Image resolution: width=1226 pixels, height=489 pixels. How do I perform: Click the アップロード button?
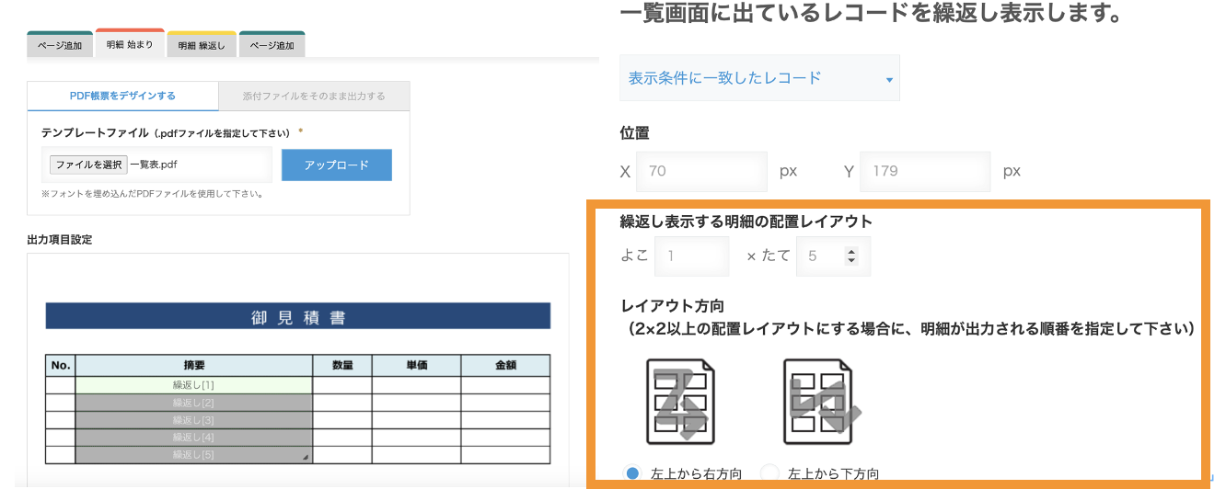[x=337, y=165]
